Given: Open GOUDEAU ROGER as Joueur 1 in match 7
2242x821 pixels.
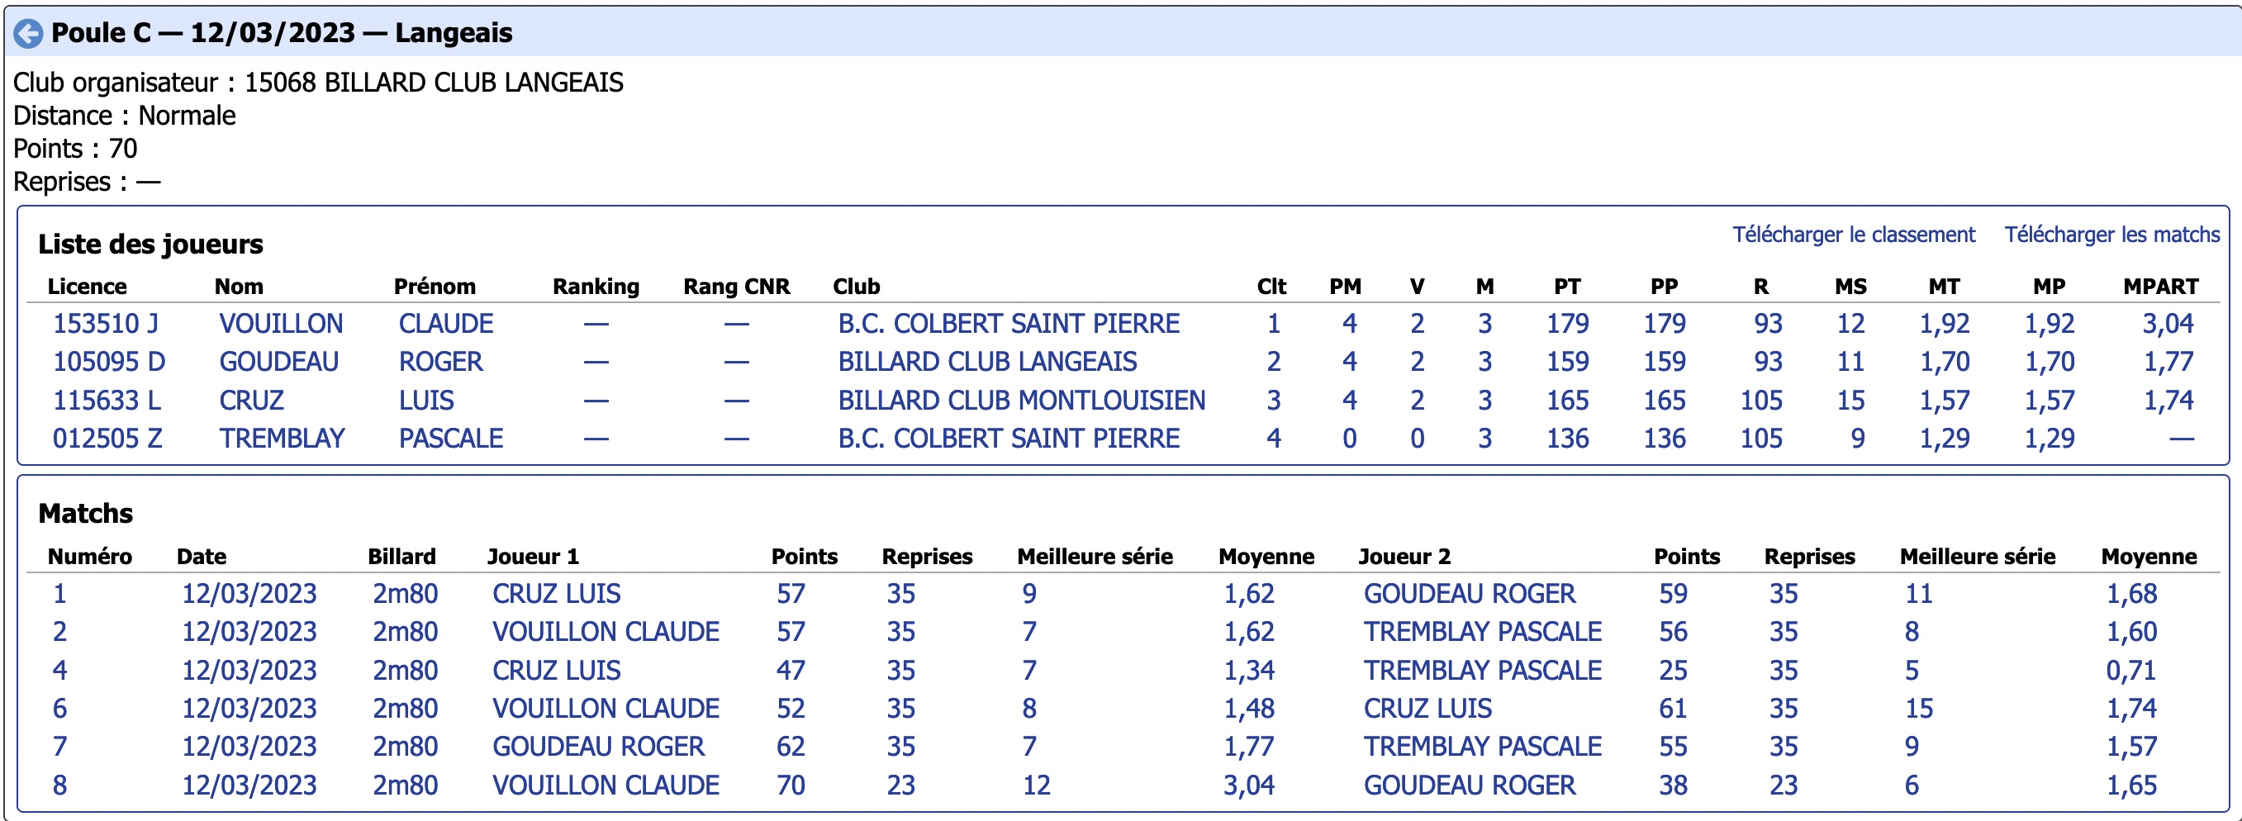Looking at the screenshot, I should 598,747.
